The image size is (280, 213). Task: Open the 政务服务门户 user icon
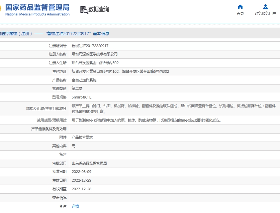point(265,7)
